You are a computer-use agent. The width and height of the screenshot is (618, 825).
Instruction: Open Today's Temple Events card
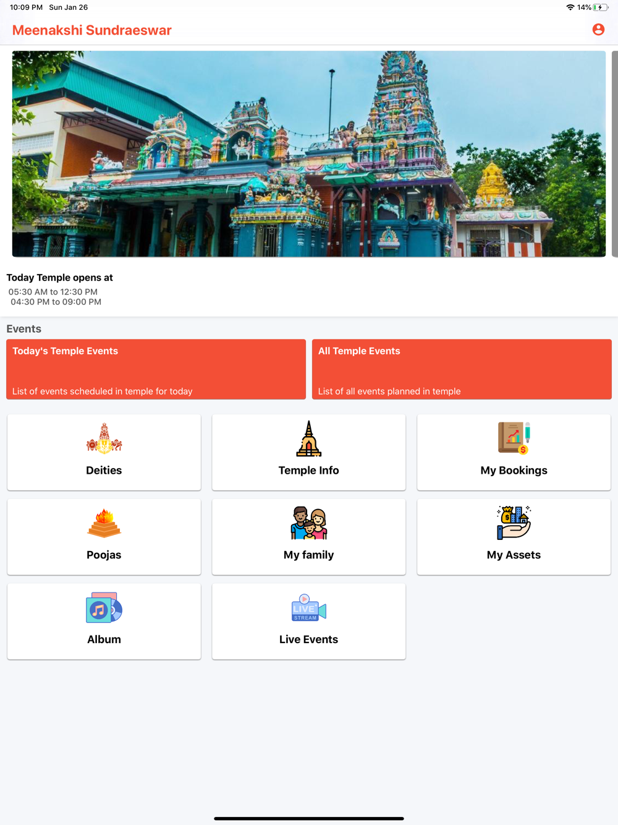pyautogui.click(x=156, y=369)
